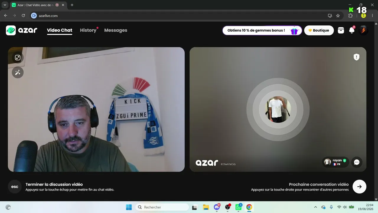Image resolution: width=378 pixels, height=213 pixels.
Task: Open the Messages tab
Action: tap(116, 30)
